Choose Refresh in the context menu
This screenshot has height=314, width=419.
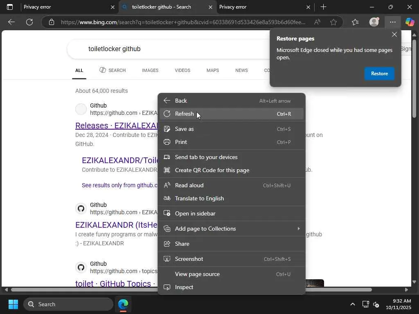point(232,114)
